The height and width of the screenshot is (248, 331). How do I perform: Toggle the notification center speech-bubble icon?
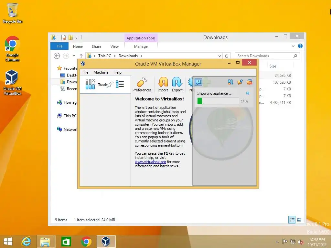click(198, 82)
